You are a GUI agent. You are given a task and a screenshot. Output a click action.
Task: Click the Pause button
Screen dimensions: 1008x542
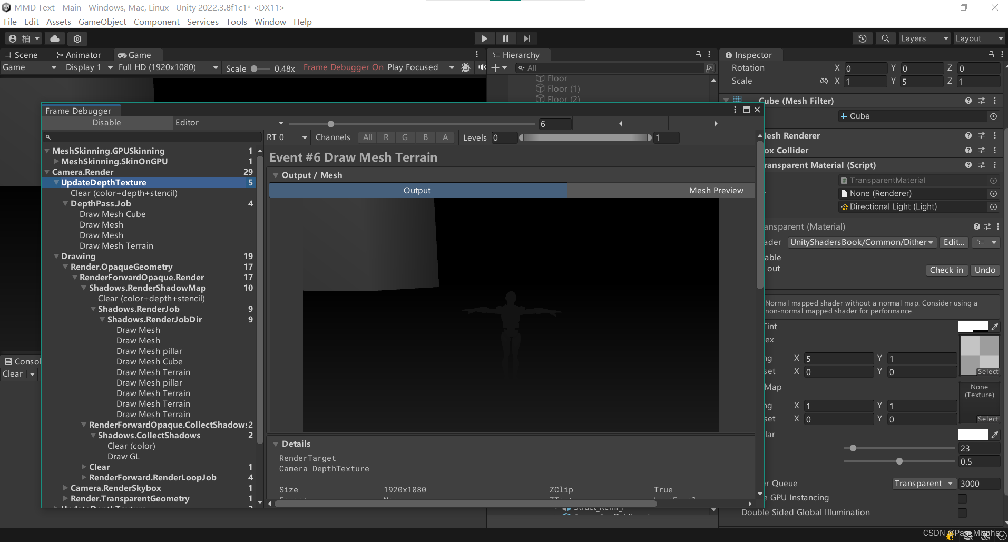[x=505, y=38]
